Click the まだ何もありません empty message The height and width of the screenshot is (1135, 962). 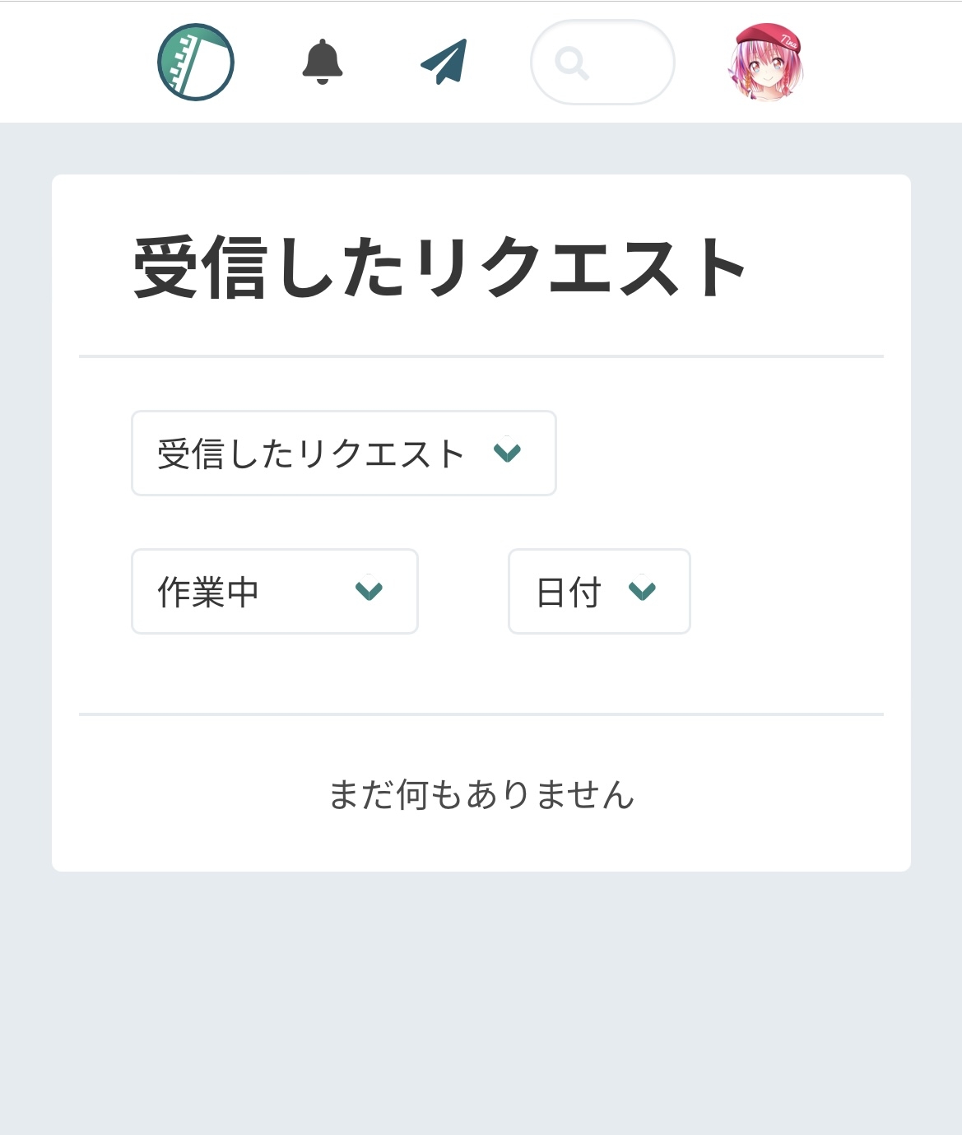tap(481, 795)
